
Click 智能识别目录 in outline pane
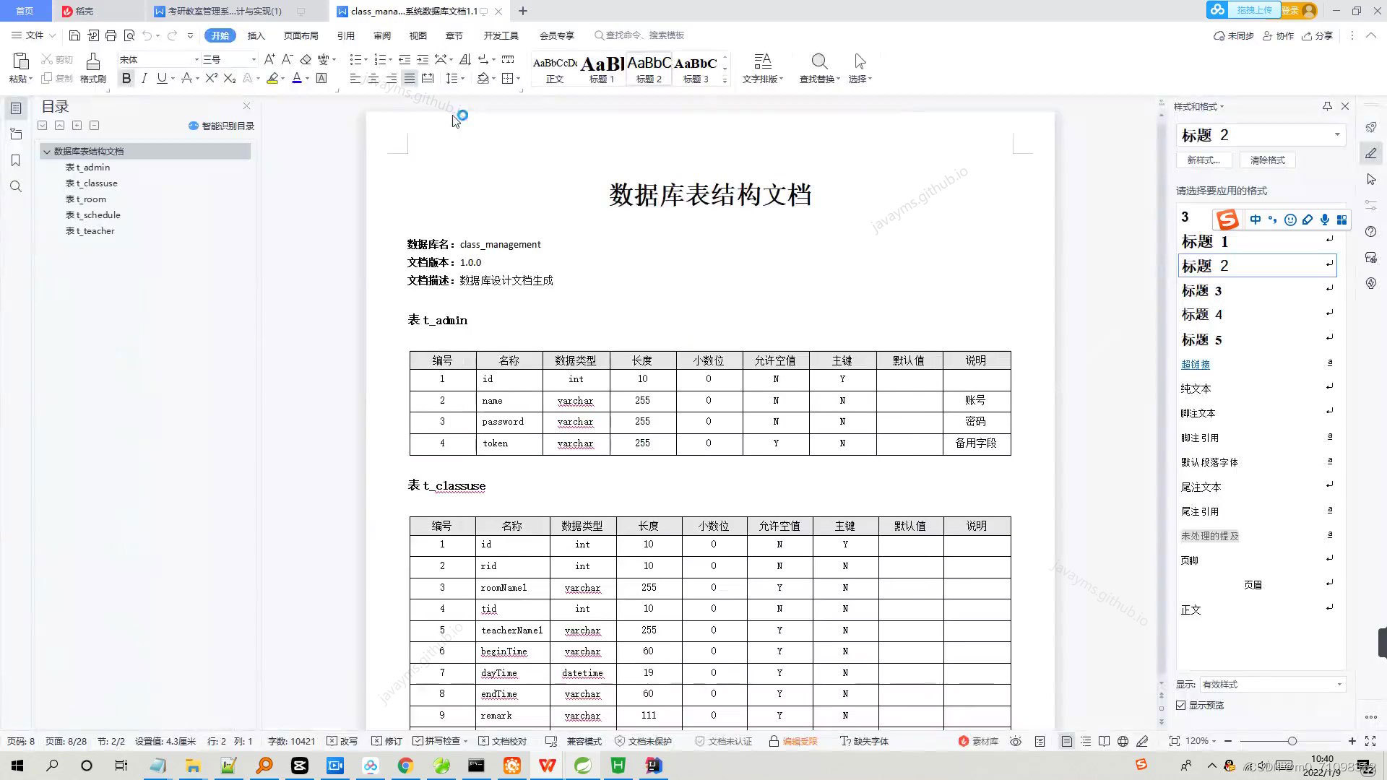(221, 126)
